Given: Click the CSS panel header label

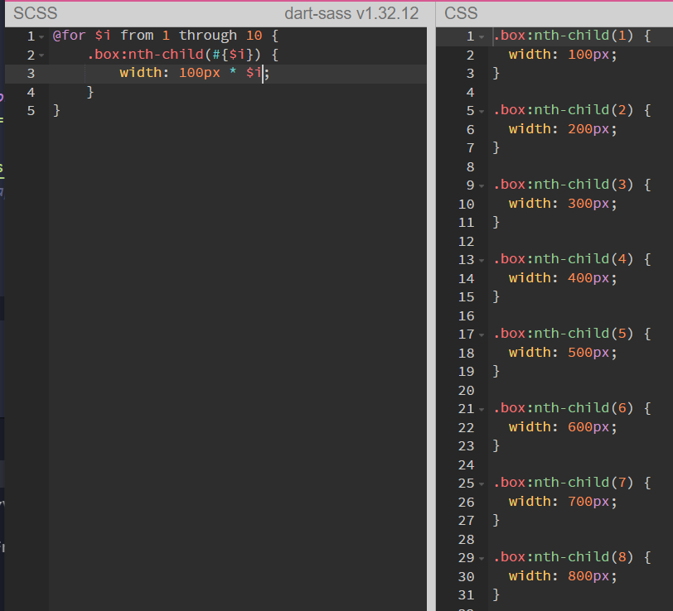Looking at the screenshot, I should (x=461, y=13).
